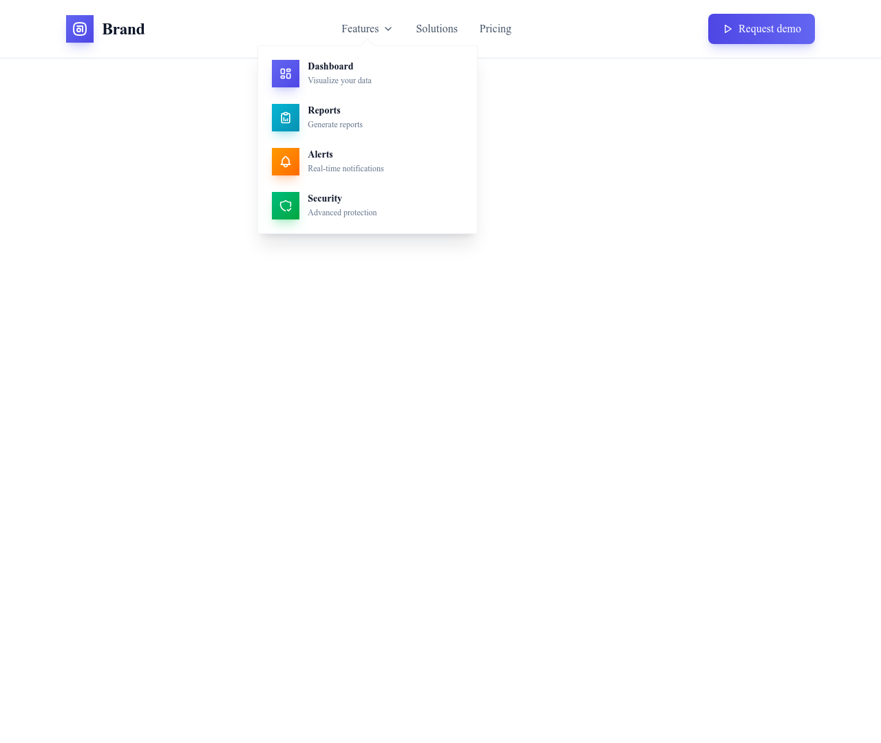
Task: Click 'Generate reports' description
Action: [335, 125]
